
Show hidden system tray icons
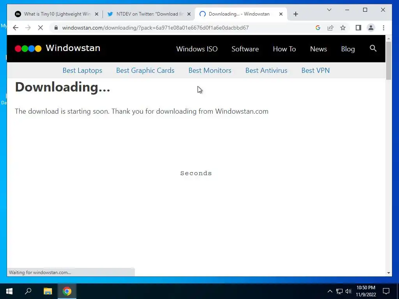click(330, 291)
